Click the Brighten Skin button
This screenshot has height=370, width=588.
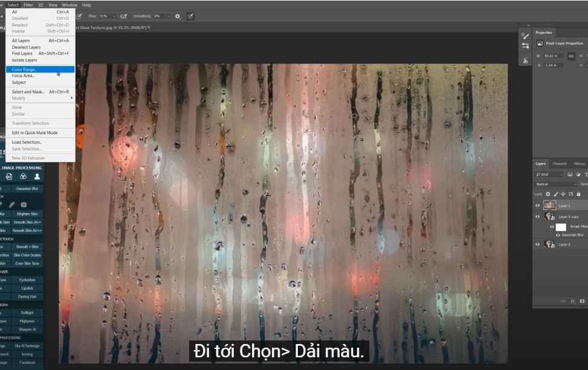click(x=27, y=214)
